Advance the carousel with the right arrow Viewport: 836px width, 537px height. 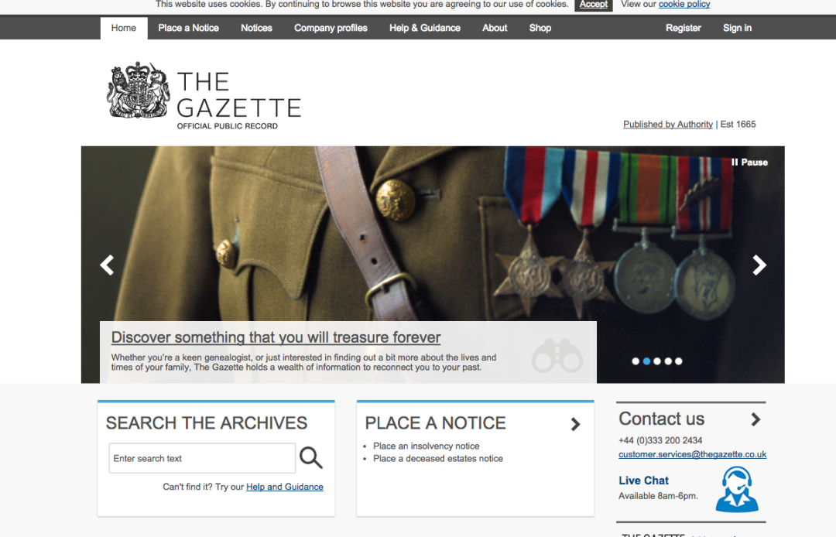pos(759,265)
